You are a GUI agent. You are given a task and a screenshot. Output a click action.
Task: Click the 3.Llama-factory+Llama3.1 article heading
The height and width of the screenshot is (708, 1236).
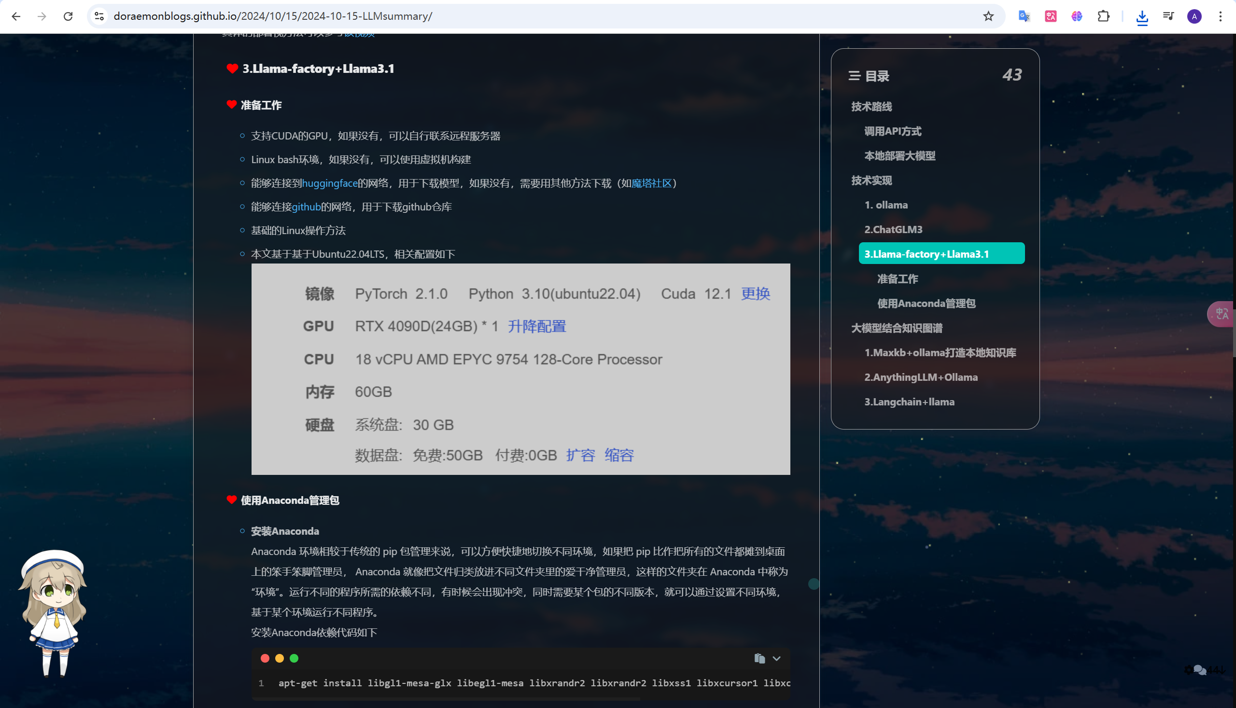(318, 69)
